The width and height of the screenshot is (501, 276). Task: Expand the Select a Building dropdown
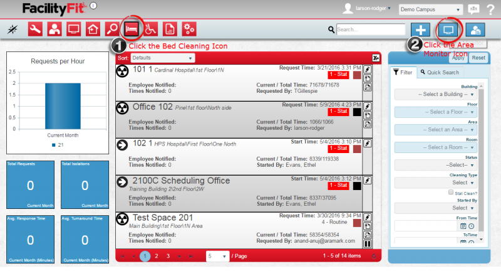435,94
